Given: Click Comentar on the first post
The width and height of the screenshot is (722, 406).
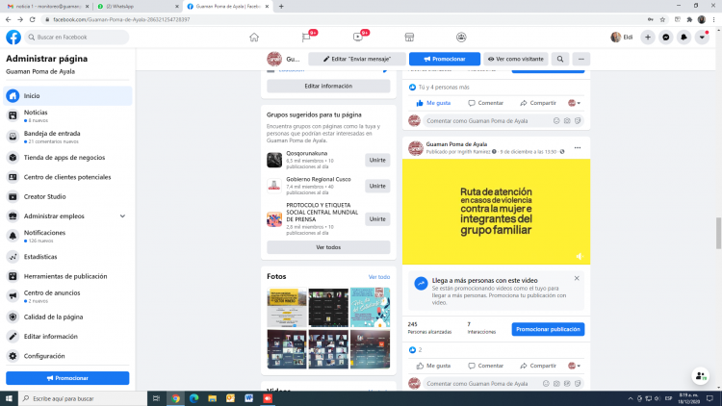Looking at the screenshot, I should 486,103.
